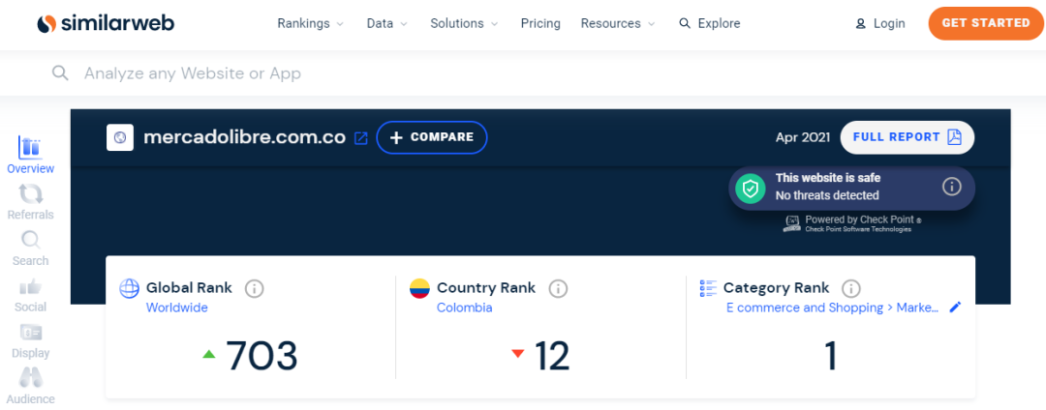Click the GET STARTED button

point(985,23)
